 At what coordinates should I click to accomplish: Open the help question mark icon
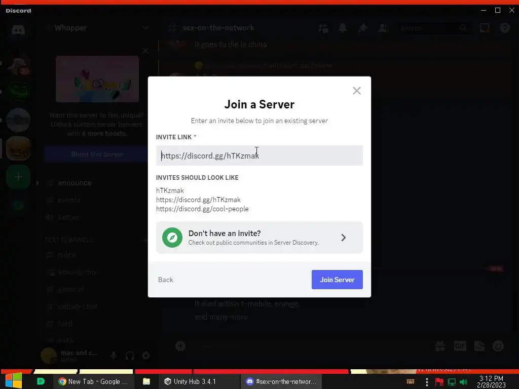coord(505,28)
